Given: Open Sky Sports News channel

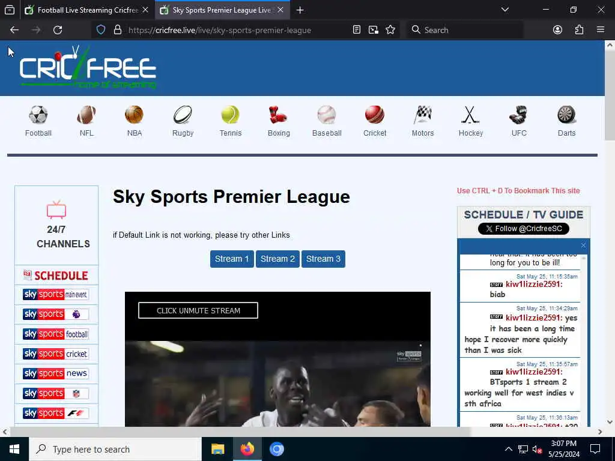Looking at the screenshot, I should coord(56,373).
